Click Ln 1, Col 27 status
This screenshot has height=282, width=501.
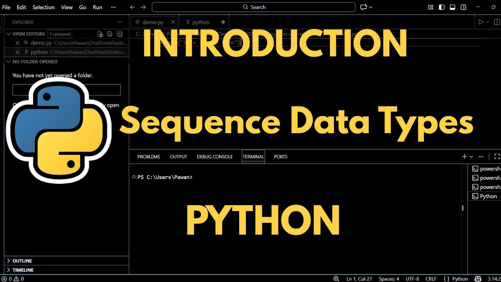coord(359,279)
